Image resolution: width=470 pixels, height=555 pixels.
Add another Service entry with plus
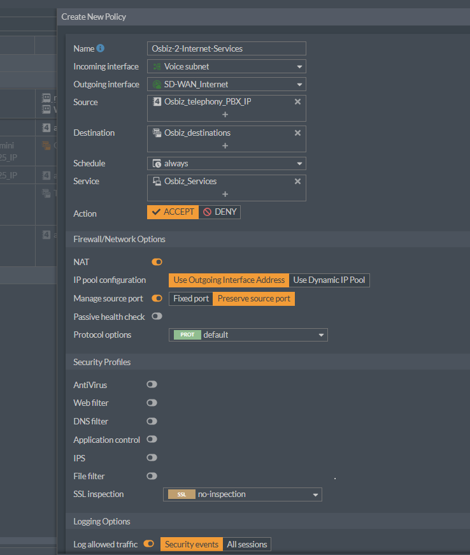pyautogui.click(x=225, y=194)
